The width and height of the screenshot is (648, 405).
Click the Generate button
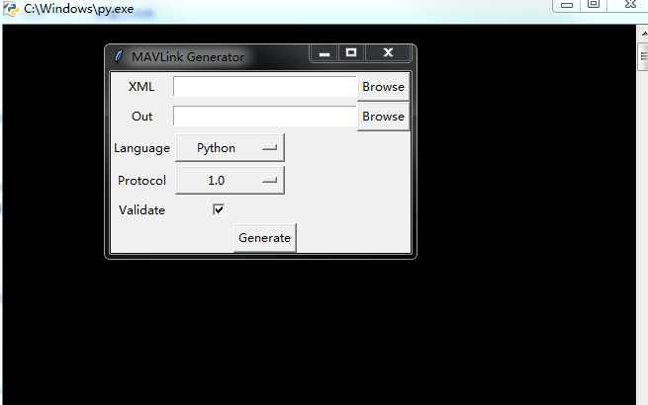point(264,238)
